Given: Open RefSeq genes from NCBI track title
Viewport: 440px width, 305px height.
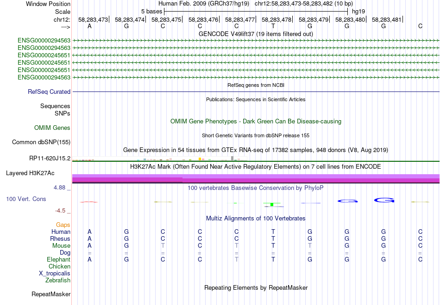Looking at the screenshot, I should pyautogui.click(x=256, y=85).
